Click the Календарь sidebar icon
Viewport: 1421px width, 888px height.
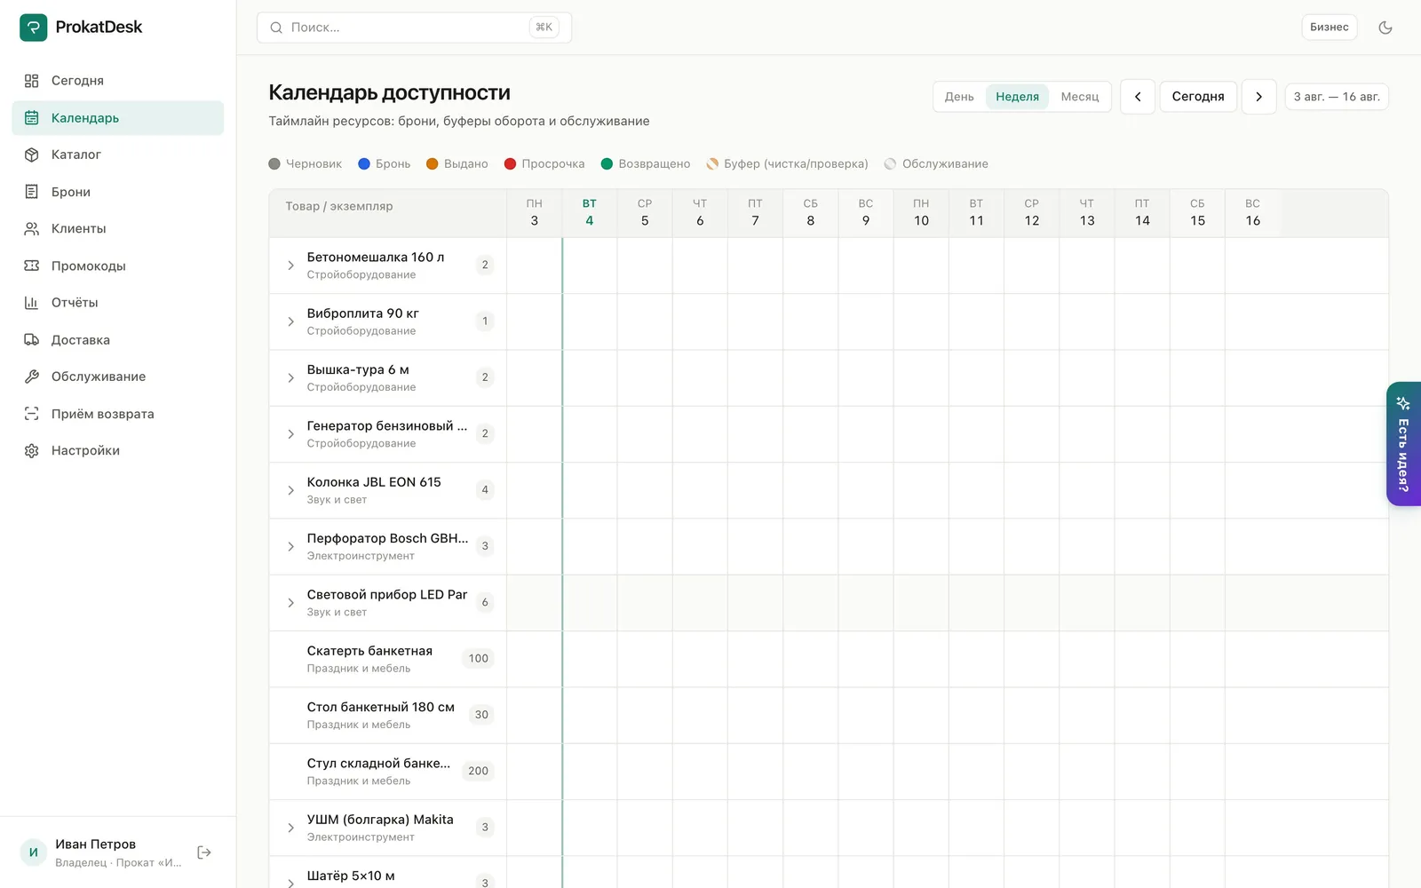coord(32,118)
